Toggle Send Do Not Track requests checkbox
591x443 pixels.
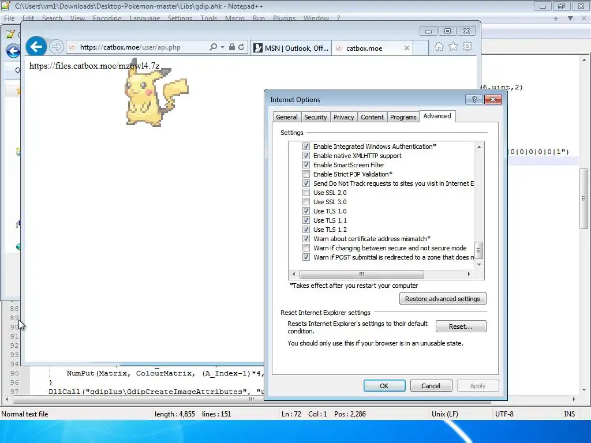306,183
